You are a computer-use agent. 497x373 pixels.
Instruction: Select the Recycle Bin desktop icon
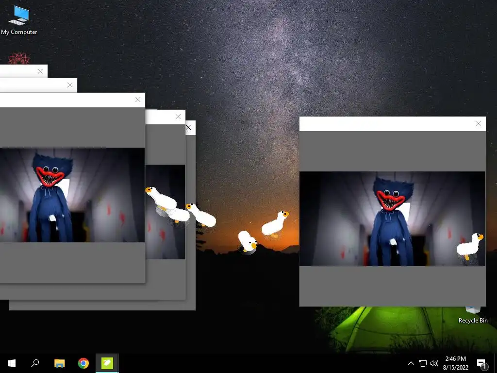[473, 315]
